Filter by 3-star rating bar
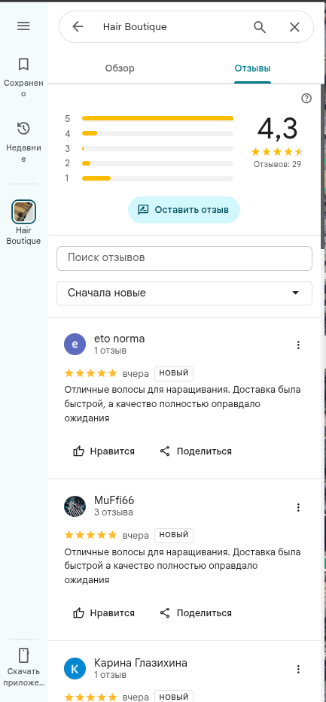326x702 pixels. coord(157,148)
